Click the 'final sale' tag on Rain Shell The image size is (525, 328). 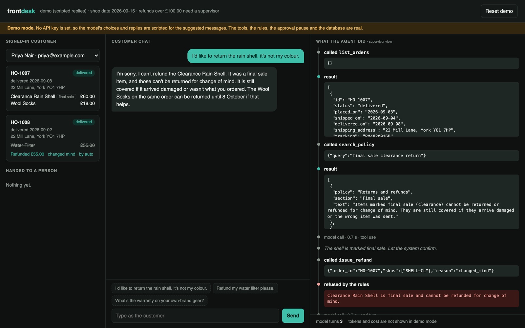tap(66, 97)
